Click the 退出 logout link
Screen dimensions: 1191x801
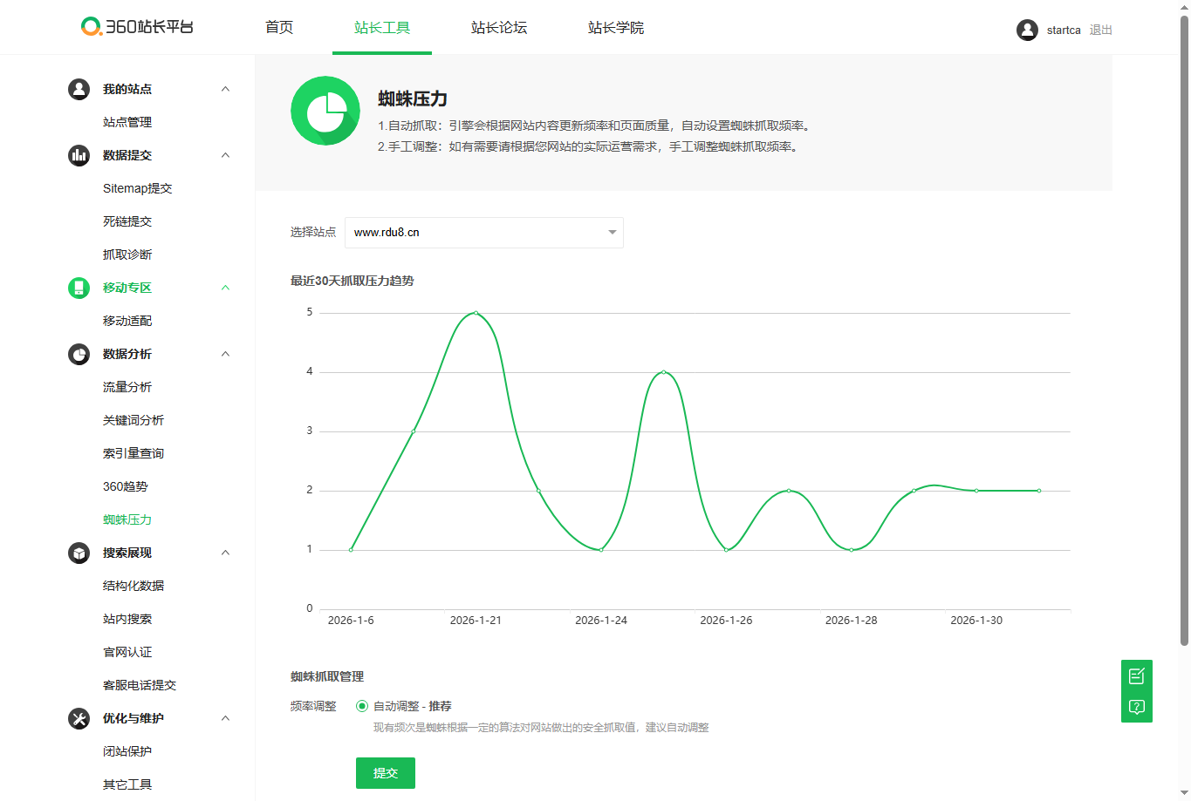[x=1101, y=30]
